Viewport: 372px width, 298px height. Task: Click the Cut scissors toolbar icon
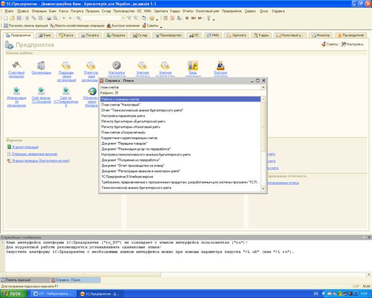(x=27, y=18)
